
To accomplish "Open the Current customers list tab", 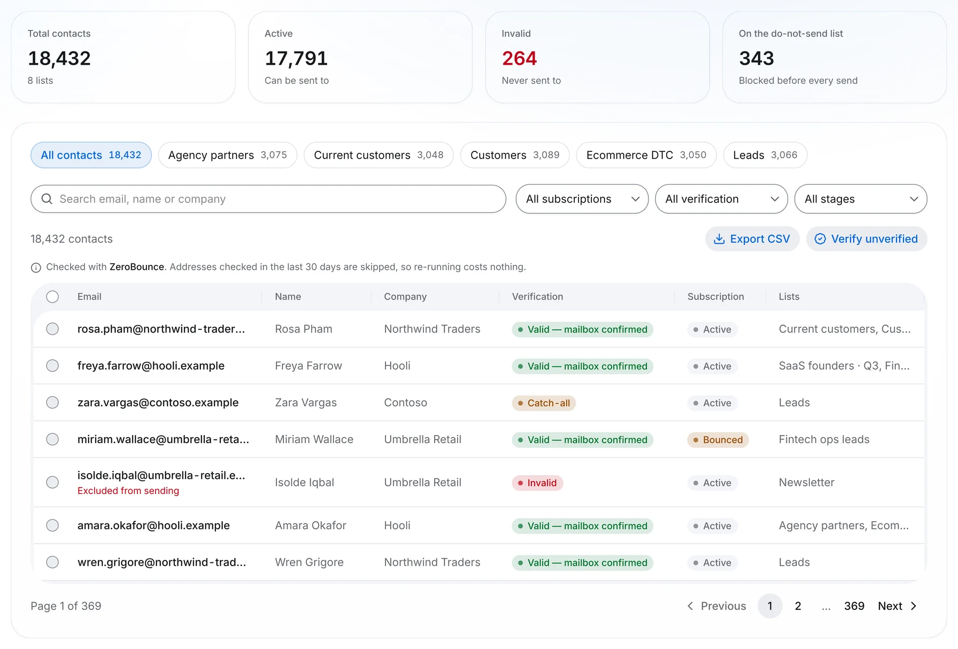I will [x=378, y=155].
